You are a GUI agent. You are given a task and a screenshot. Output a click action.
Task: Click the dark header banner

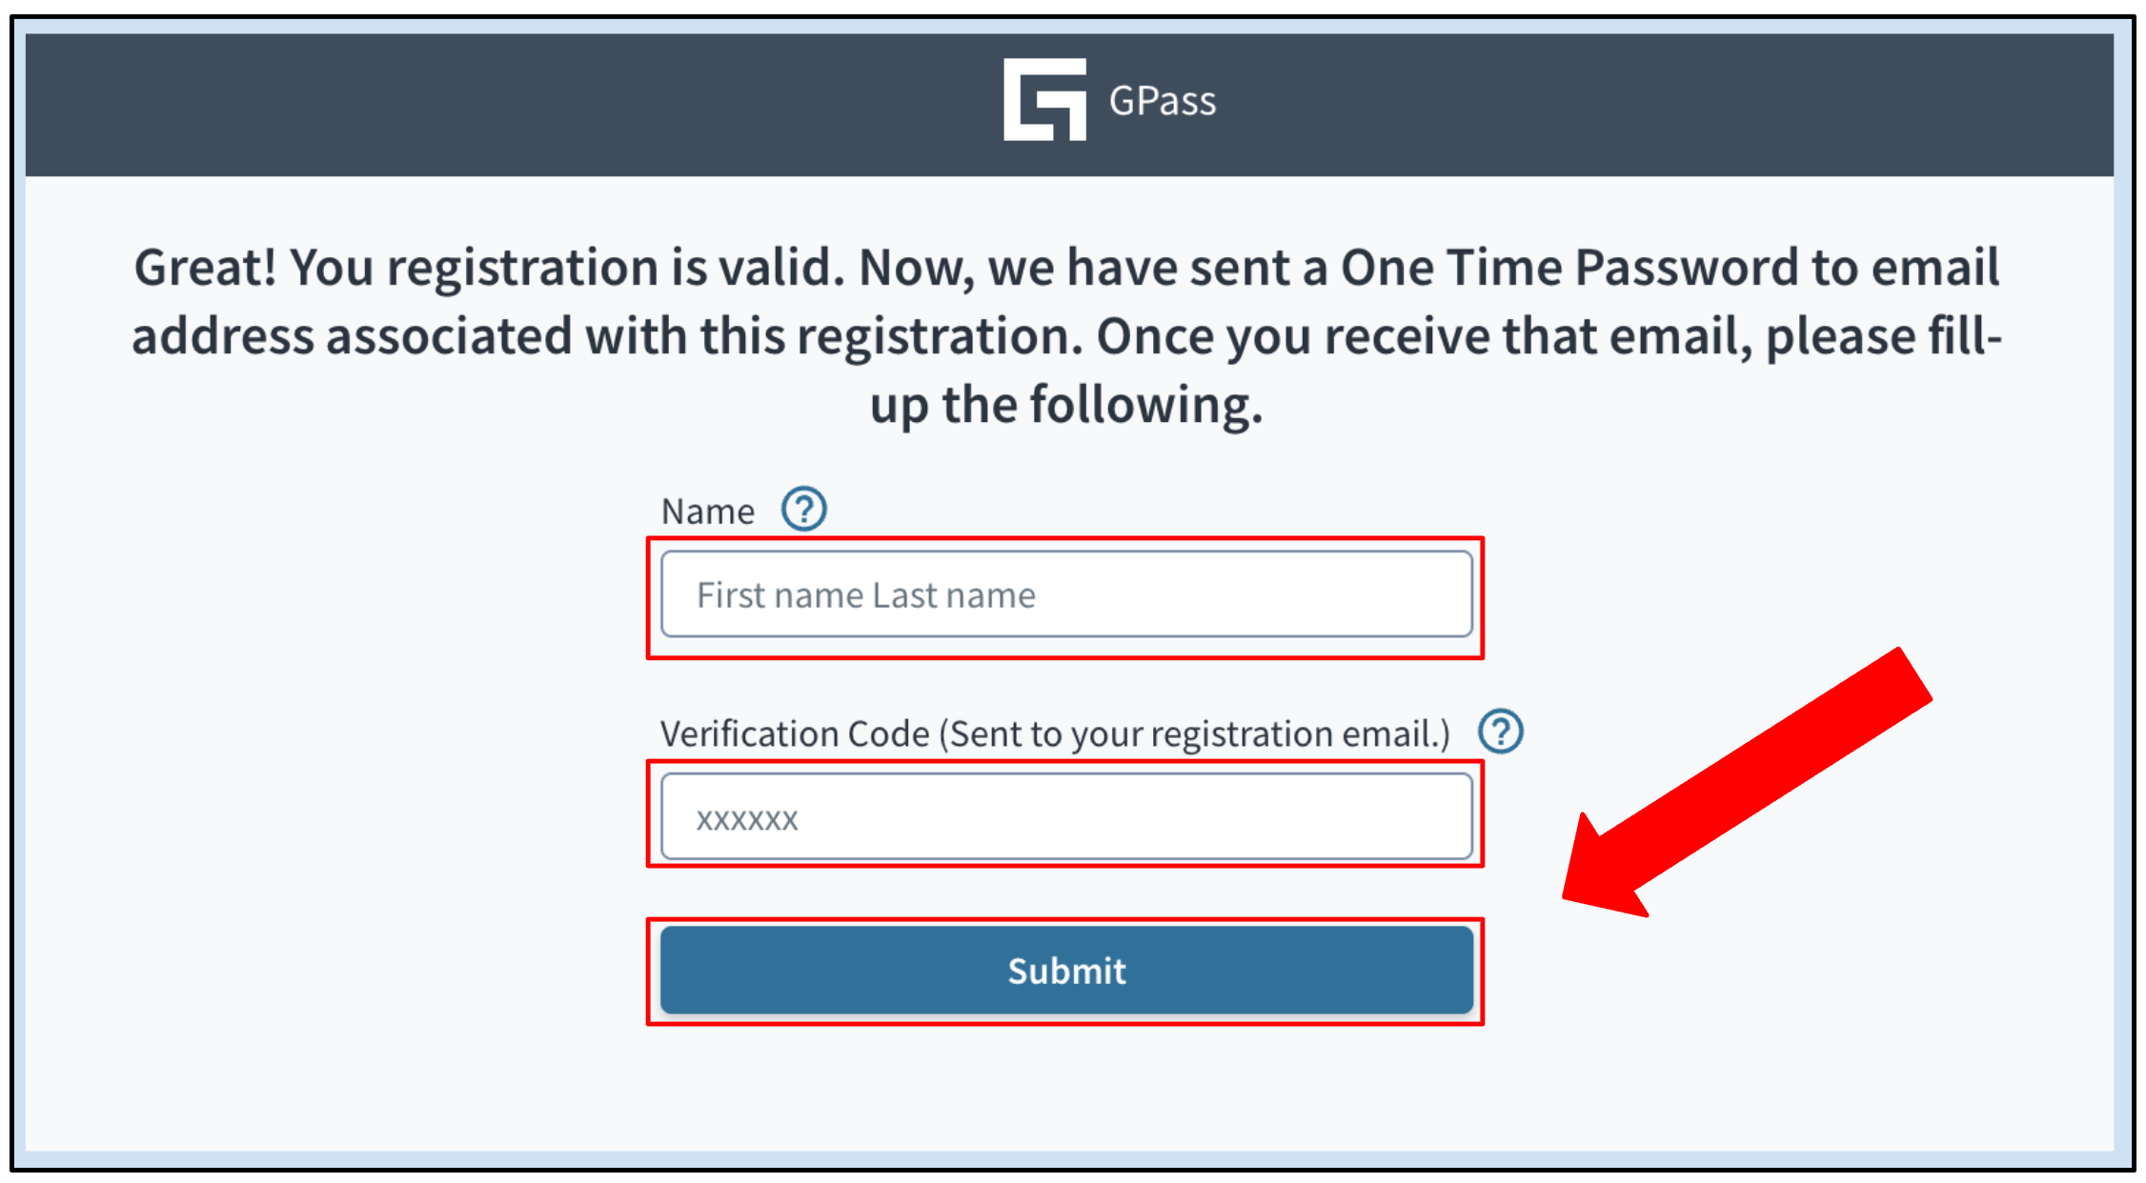tap(476, 102)
